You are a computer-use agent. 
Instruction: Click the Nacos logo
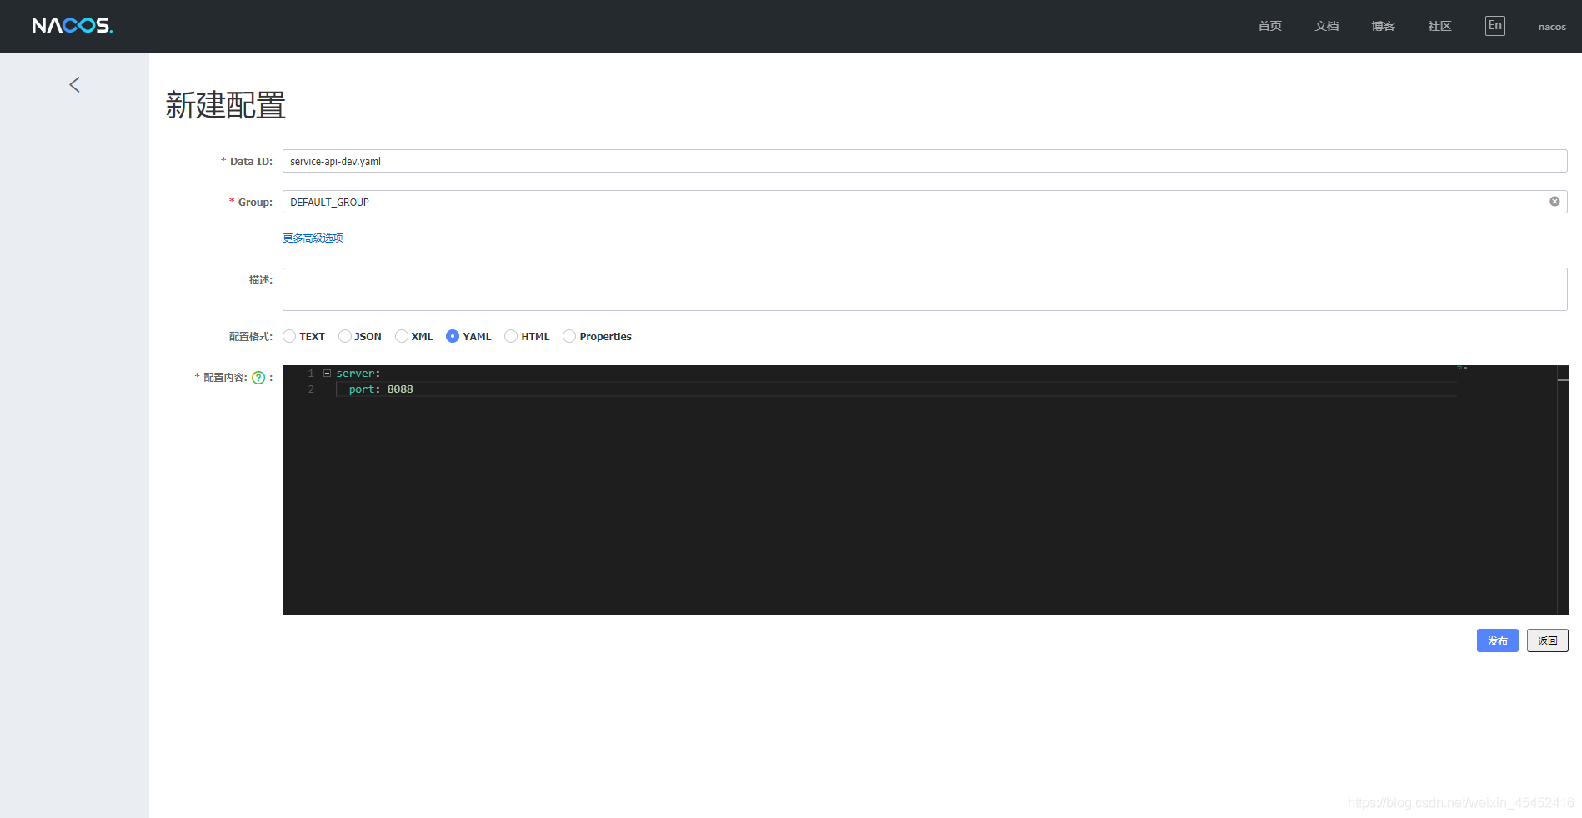click(x=73, y=26)
